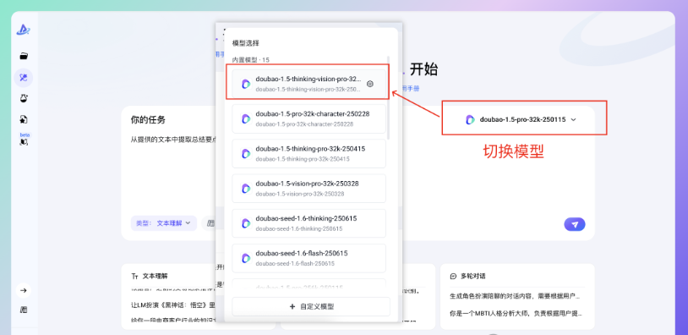Click example 生成角色扮演陪聊的对话内容
This screenshot has height=335, width=688.
(516, 296)
